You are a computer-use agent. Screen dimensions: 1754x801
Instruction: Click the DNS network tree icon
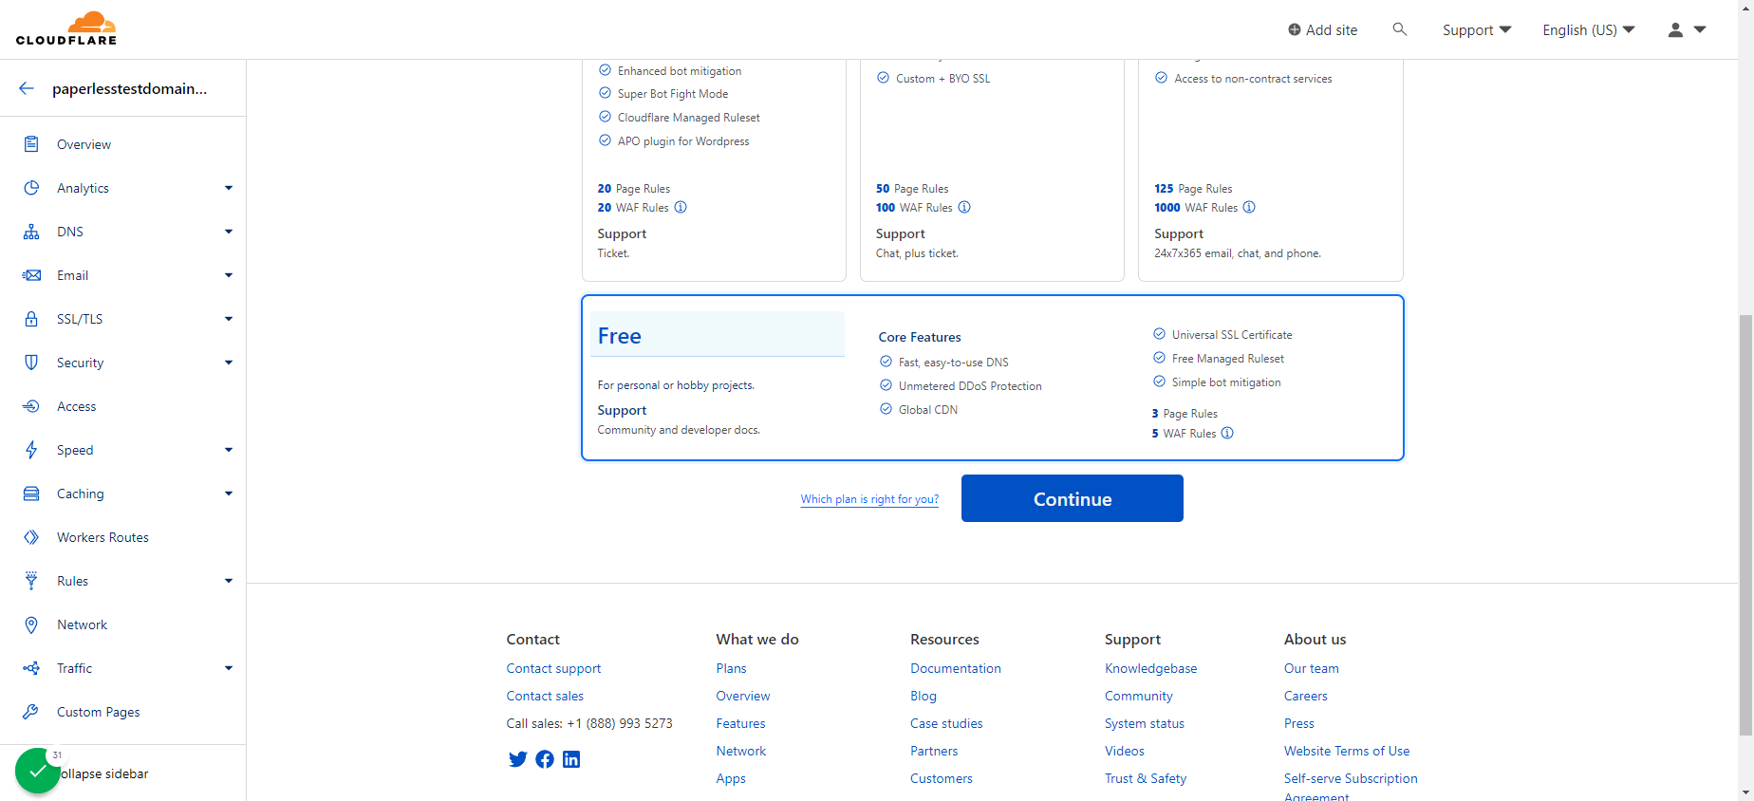click(31, 232)
